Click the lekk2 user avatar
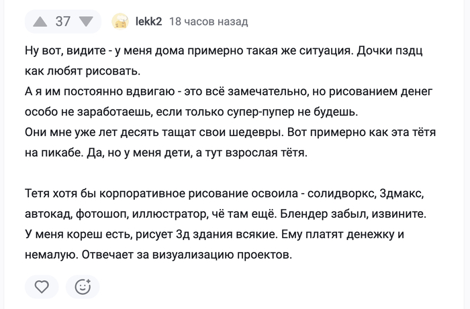Image resolution: width=470 pixels, height=309 pixels. (x=121, y=21)
